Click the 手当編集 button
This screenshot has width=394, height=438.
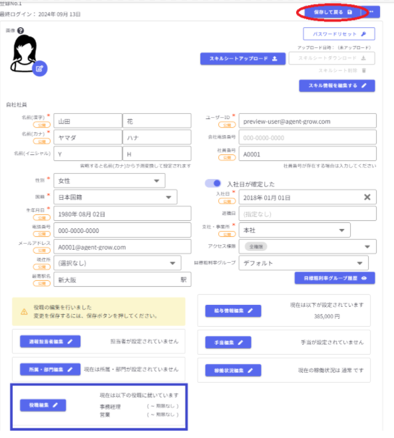[228, 342]
